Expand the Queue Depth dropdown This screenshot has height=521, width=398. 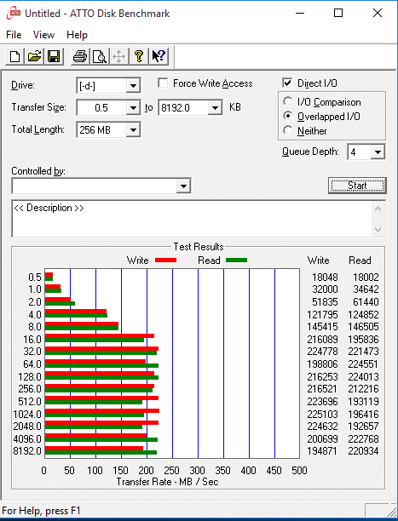coord(378,152)
